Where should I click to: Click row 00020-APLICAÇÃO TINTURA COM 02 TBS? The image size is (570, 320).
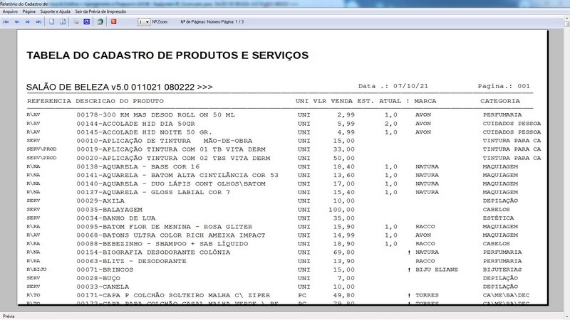(x=284, y=158)
